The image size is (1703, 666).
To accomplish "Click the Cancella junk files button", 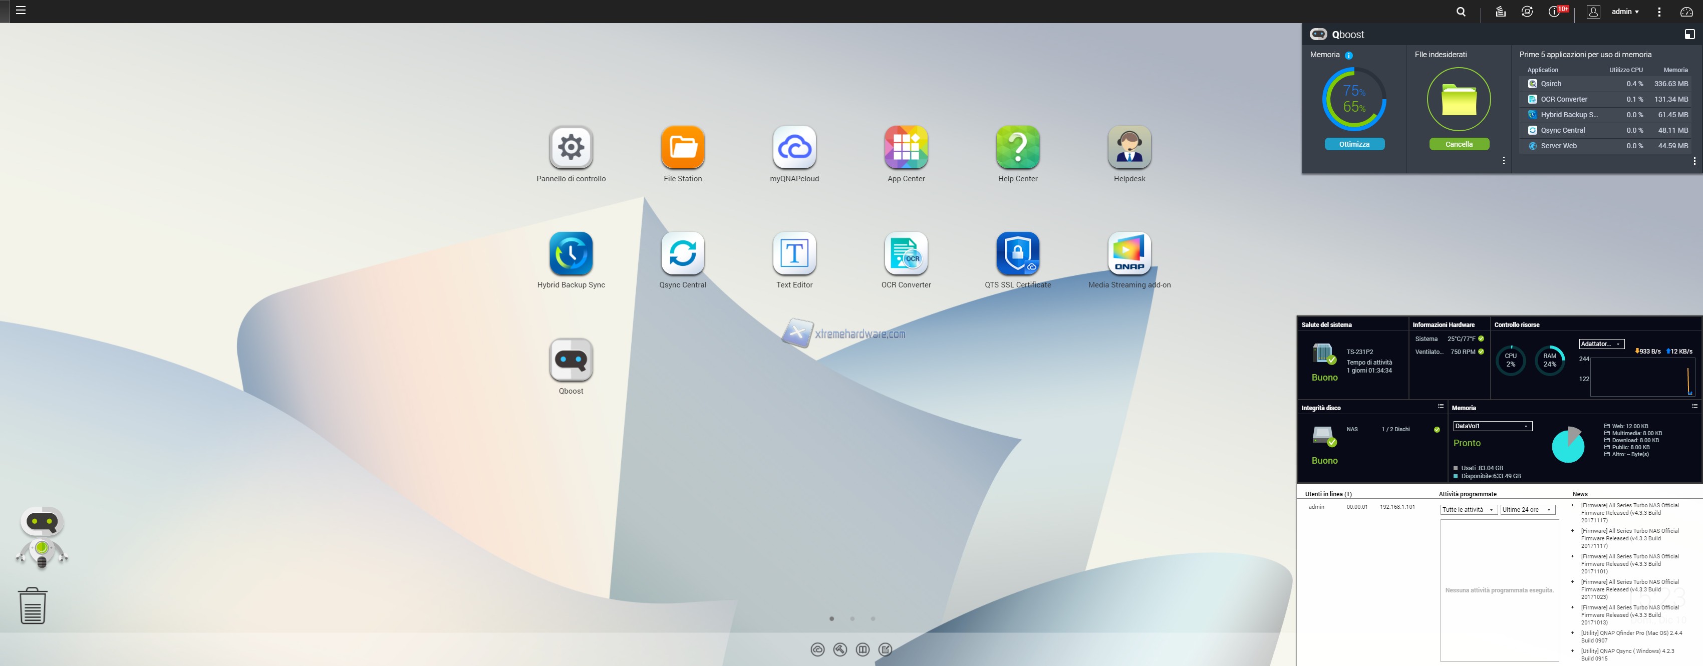I will (x=1459, y=144).
